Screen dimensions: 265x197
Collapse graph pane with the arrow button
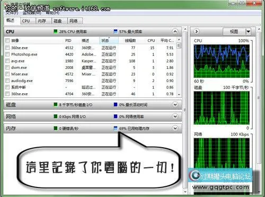(x=197, y=32)
